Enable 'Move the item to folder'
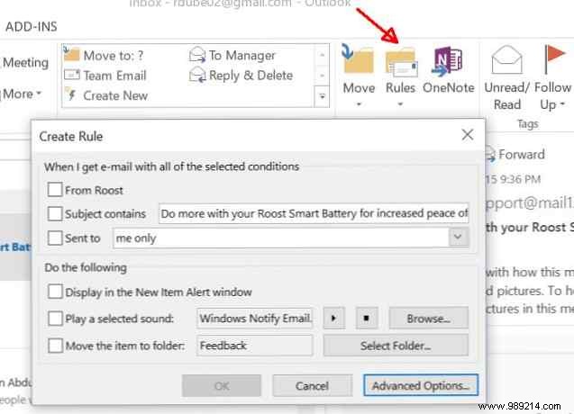 [x=55, y=346]
